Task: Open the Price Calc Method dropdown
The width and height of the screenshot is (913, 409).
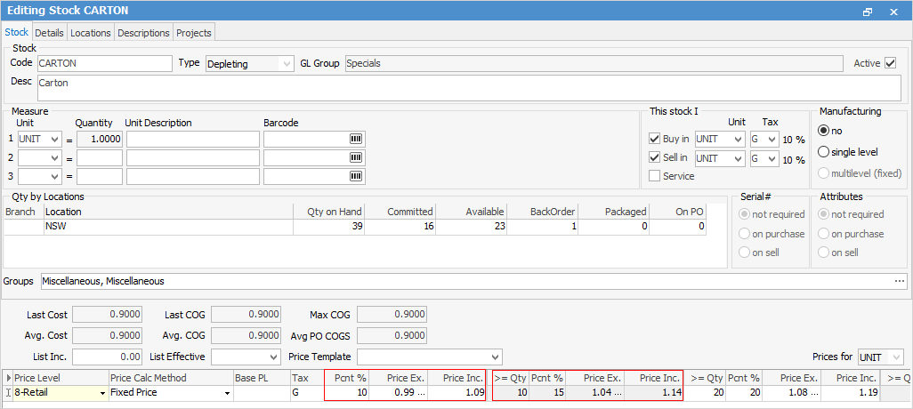Action: pyautogui.click(x=226, y=393)
